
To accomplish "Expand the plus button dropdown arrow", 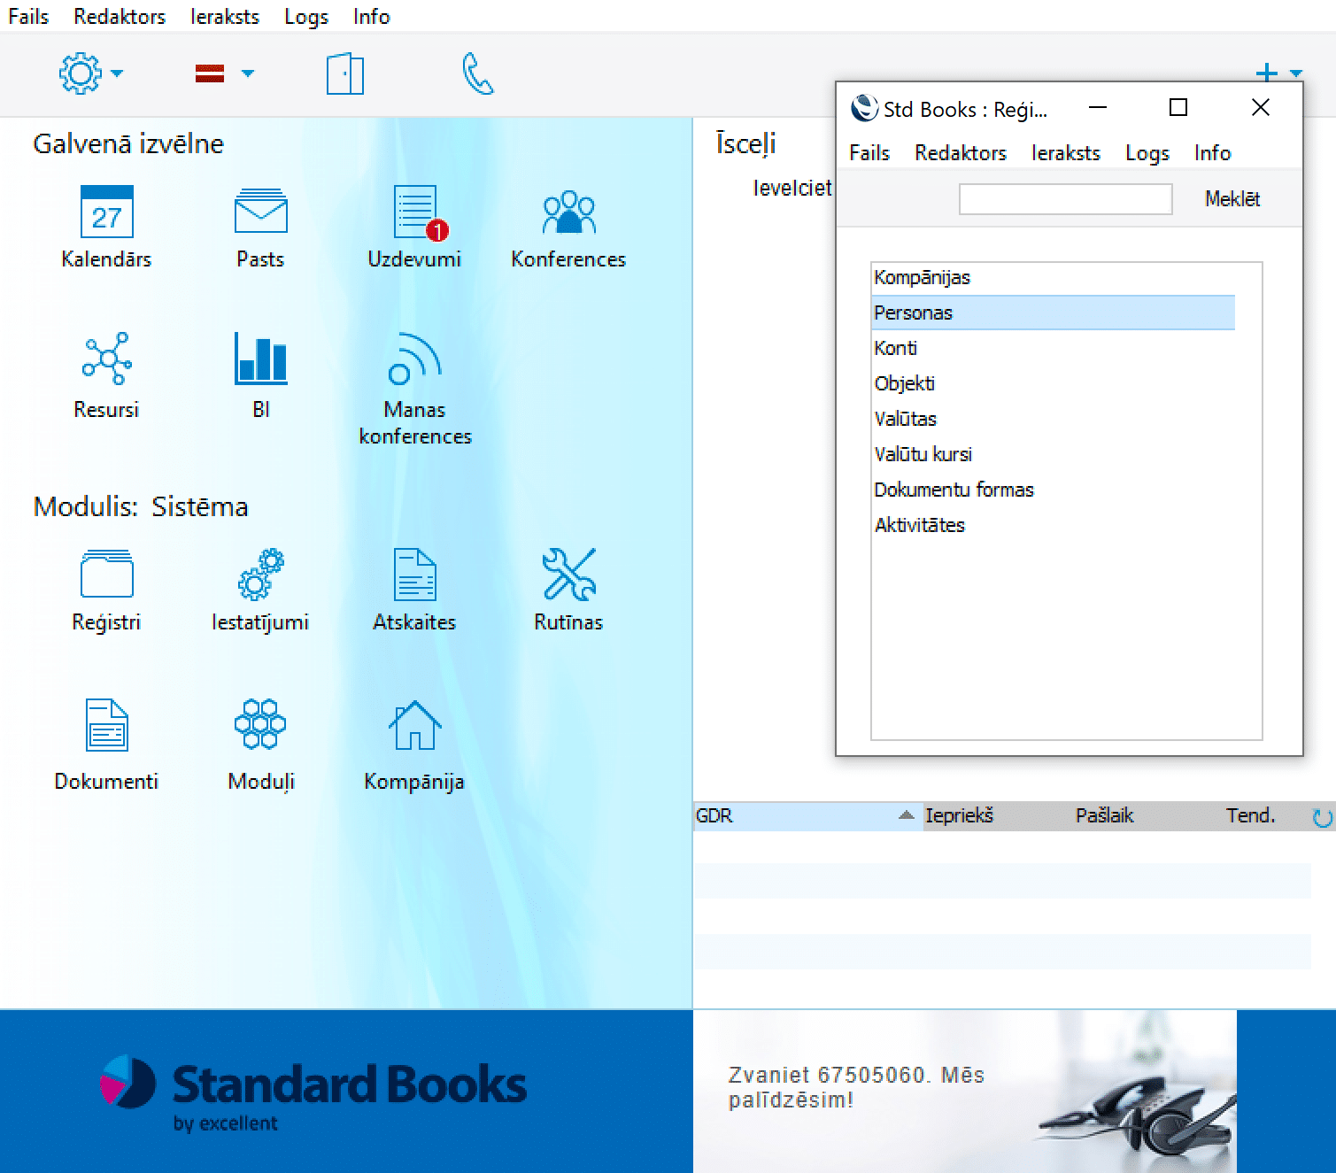I will tap(1296, 73).
